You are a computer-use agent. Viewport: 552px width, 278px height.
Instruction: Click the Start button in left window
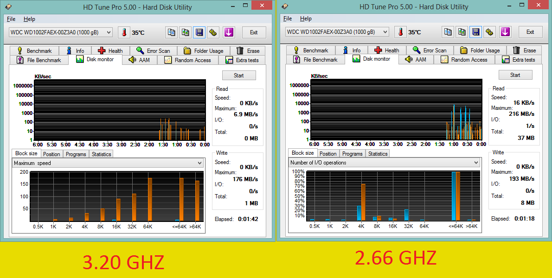click(x=239, y=76)
